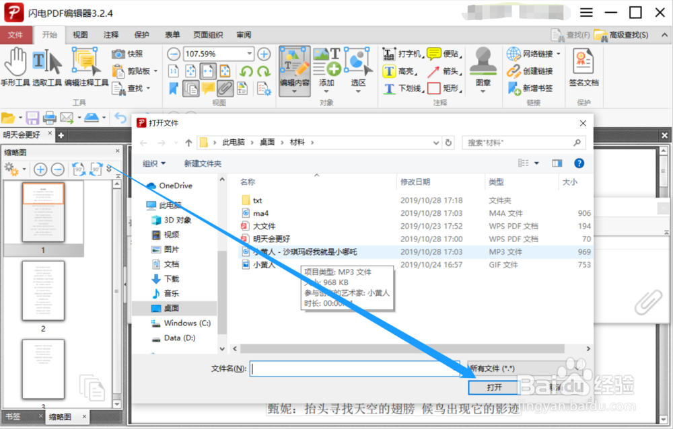Screen dimensions: 673x429
Task: Click the Save icon in quick toolbar
Action: click(32, 118)
